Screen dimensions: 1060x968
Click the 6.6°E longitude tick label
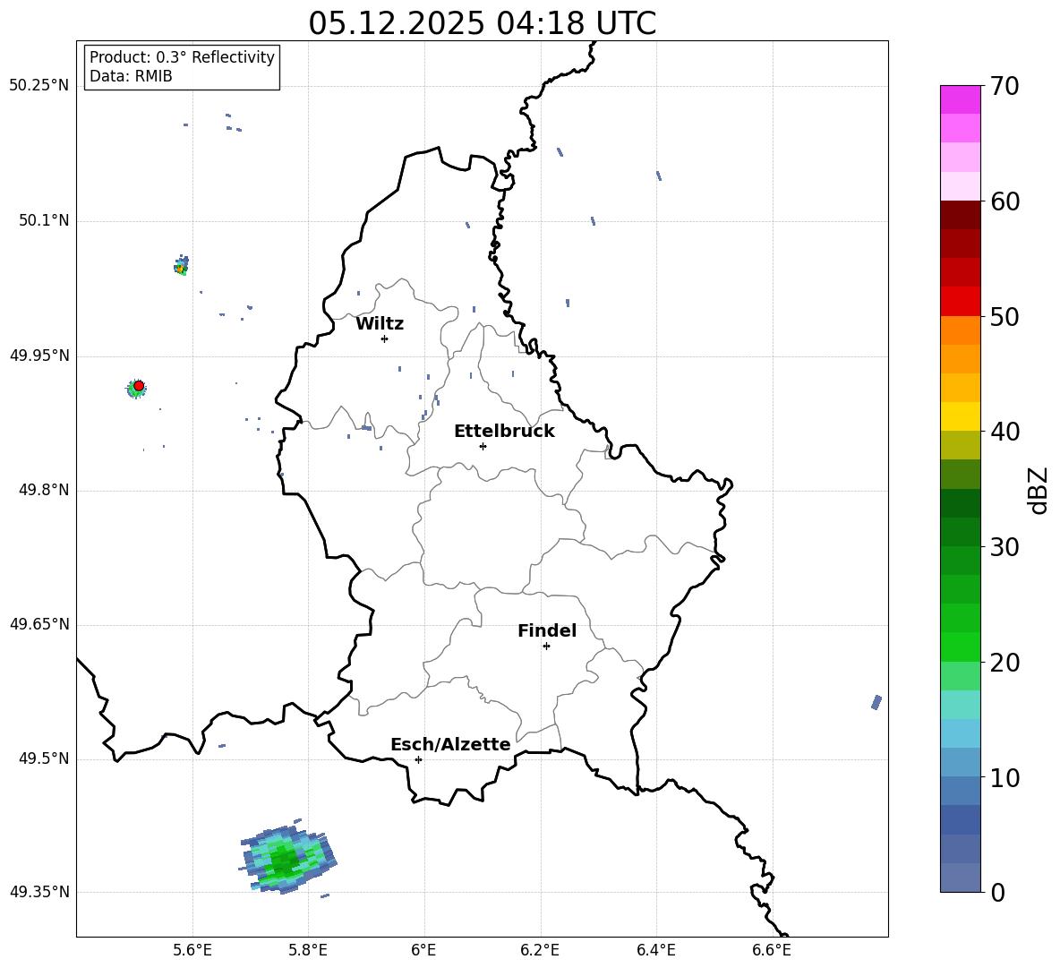point(772,950)
